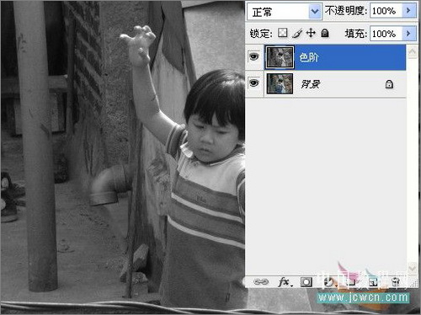Click the 色阶 layer name
421x315 pixels.
(x=309, y=57)
